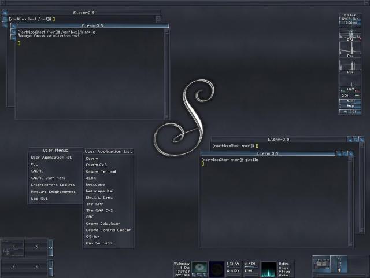Launch The GIMP from application list
Image resolution: width=370 pixels, height=278 pixels.
[93, 203]
